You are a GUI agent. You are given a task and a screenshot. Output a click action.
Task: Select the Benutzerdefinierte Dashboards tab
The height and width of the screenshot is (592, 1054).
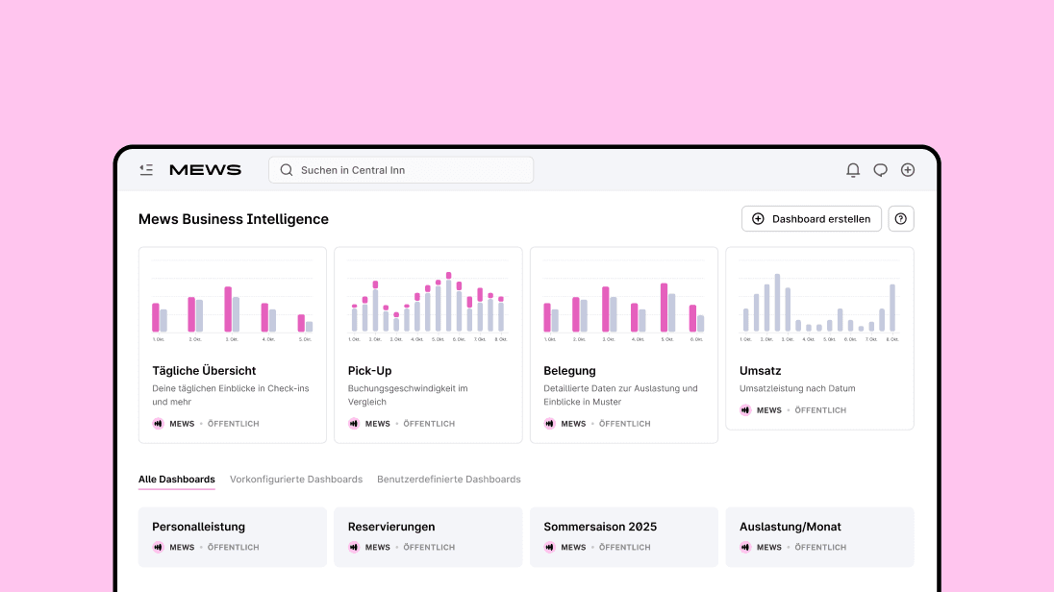tap(448, 479)
